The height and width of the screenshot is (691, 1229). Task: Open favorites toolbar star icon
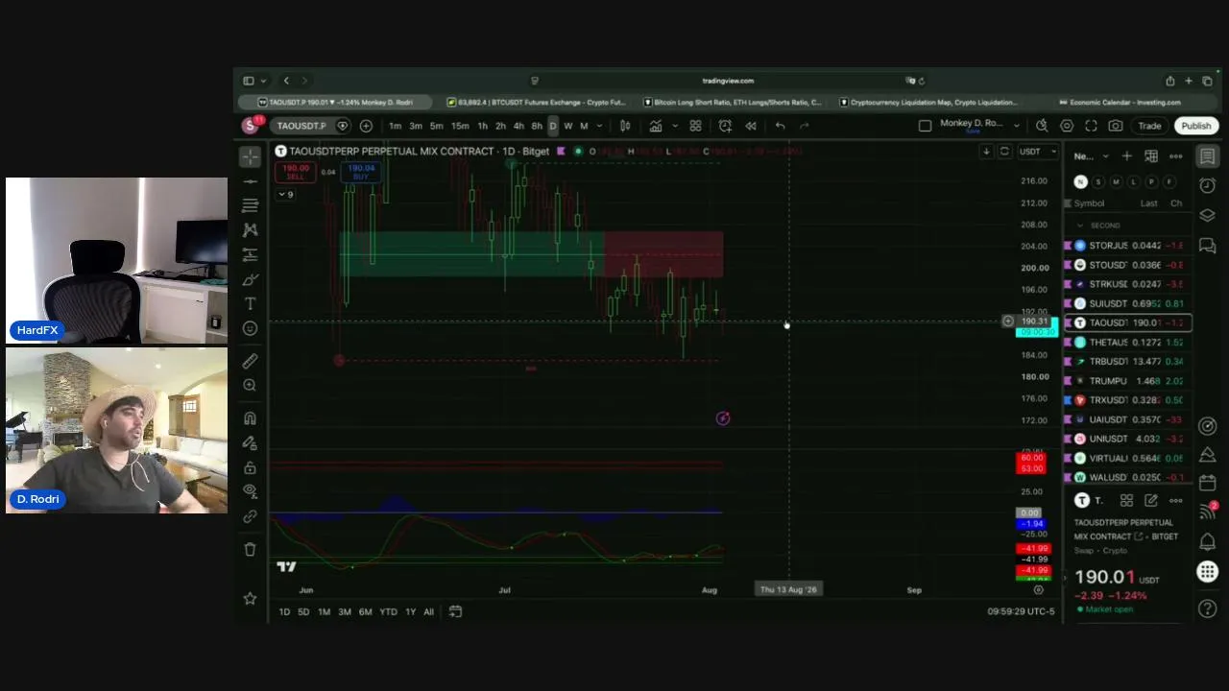click(x=251, y=599)
